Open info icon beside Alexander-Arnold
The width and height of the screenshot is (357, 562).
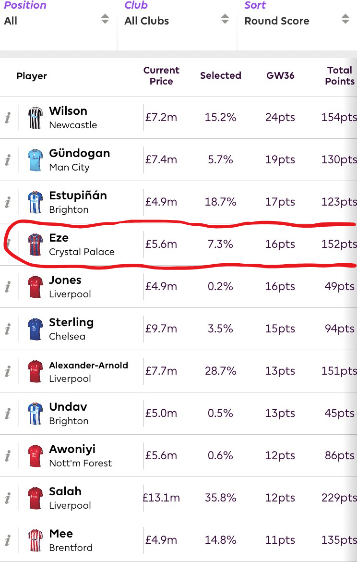(x=8, y=371)
